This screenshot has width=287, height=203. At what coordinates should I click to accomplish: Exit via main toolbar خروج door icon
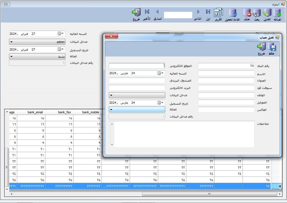(136, 13)
